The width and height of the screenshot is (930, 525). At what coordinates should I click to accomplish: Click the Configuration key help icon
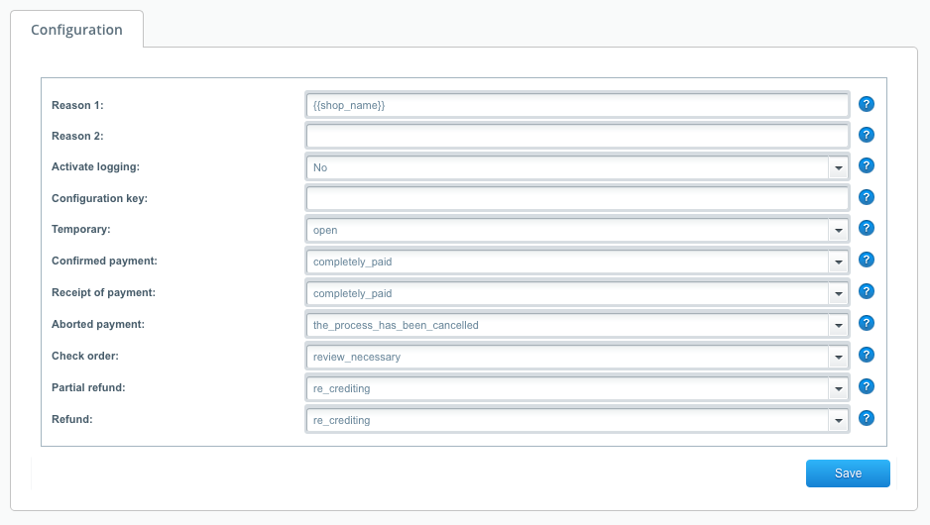pos(866,198)
